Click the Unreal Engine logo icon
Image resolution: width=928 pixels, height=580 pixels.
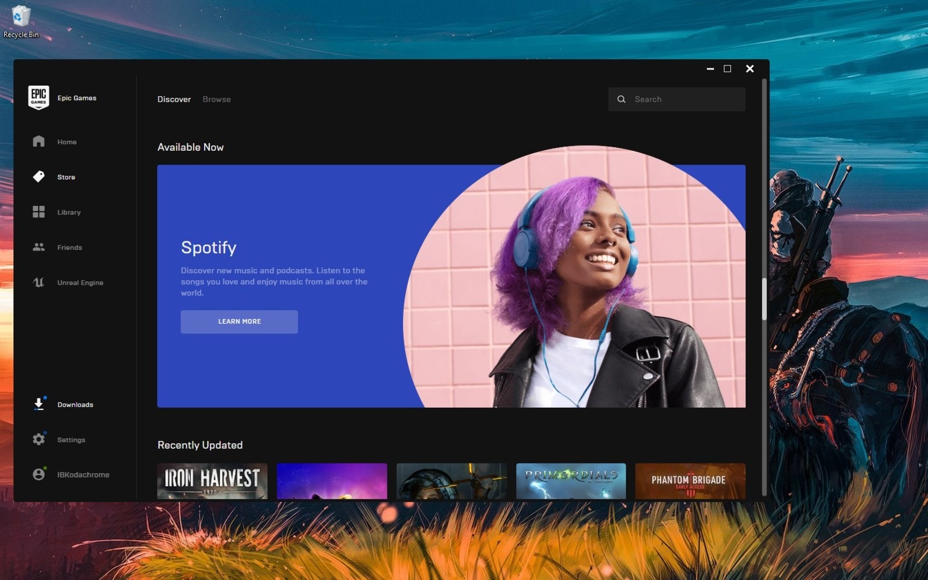coord(39,282)
